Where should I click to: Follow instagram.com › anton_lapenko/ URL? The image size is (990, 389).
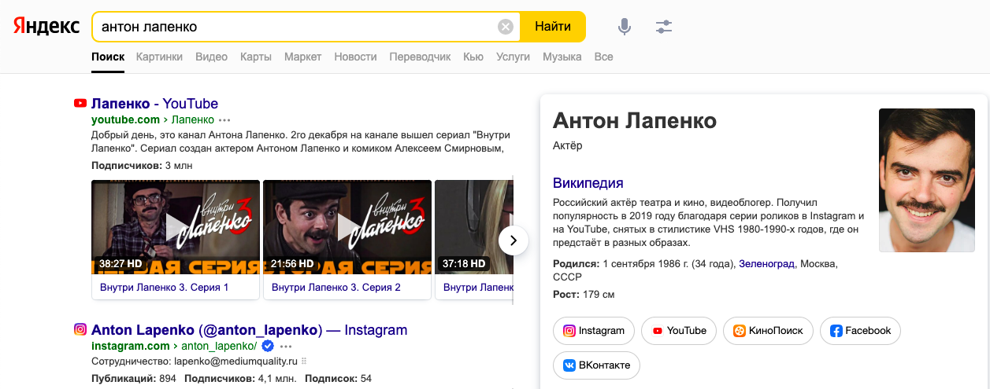(x=174, y=346)
